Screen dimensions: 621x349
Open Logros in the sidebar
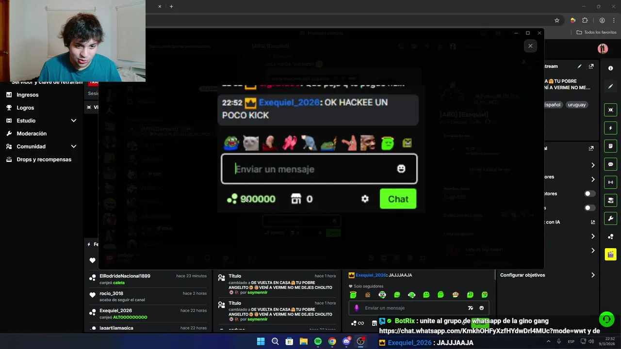(x=25, y=108)
